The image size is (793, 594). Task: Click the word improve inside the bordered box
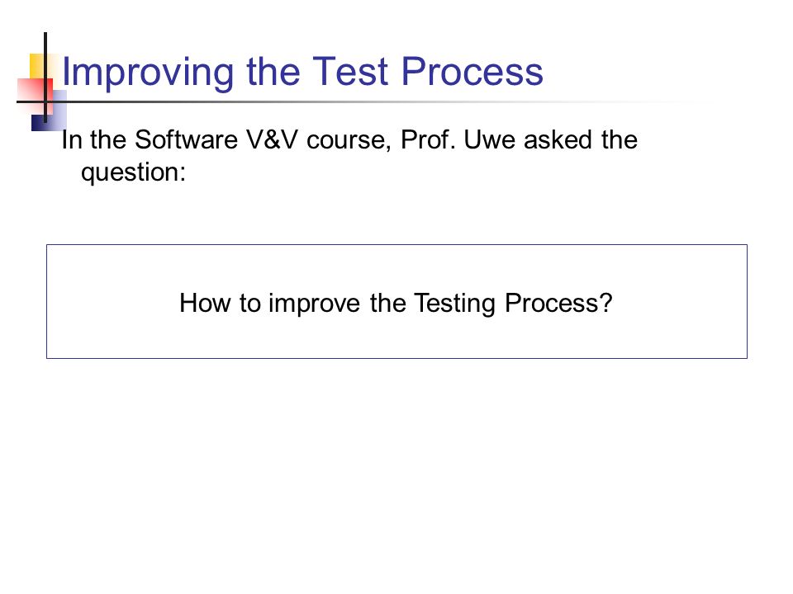(x=314, y=304)
